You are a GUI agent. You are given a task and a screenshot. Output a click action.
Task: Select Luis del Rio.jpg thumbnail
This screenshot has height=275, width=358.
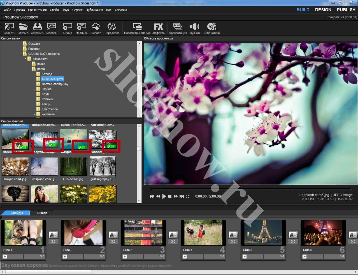click(73, 167)
